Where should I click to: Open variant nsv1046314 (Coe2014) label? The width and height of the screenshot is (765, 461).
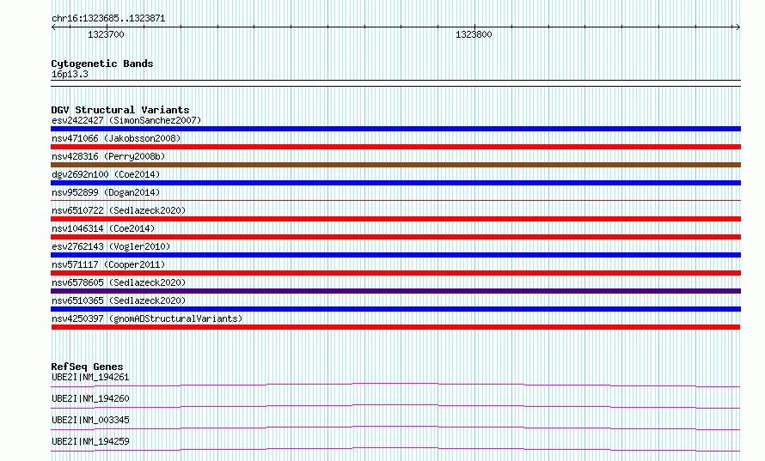click(x=103, y=228)
